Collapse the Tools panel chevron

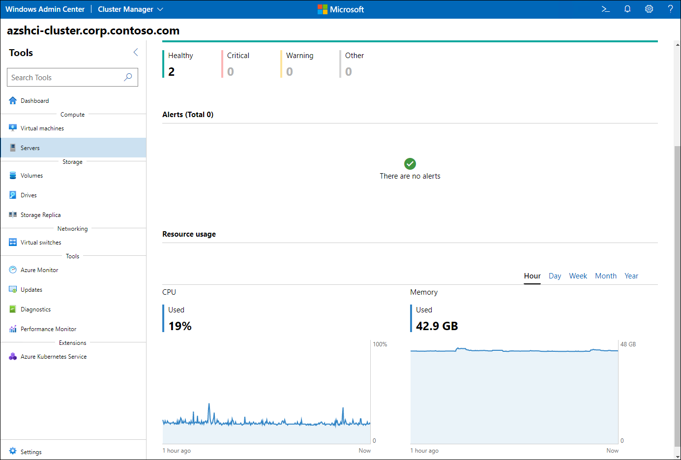pyautogui.click(x=136, y=52)
